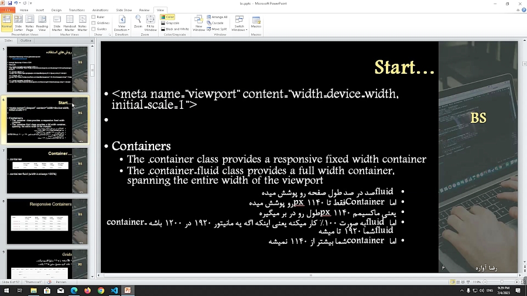527x296 pixels.
Task: Open a New Window
Action: tap(199, 24)
